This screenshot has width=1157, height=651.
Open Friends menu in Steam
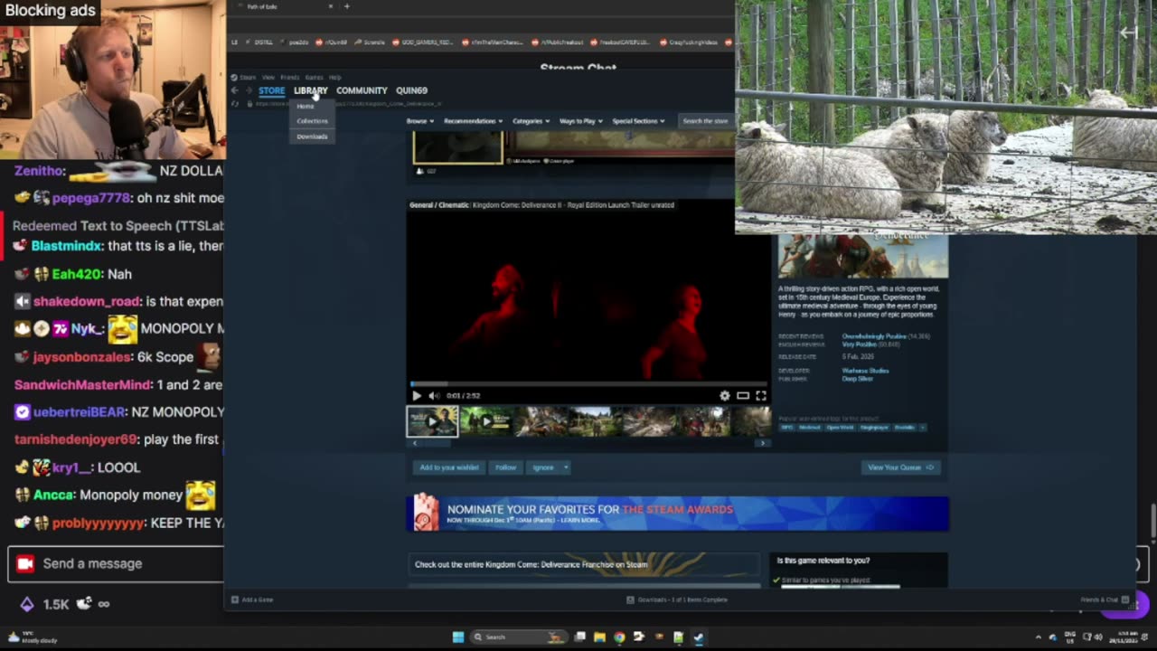coord(290,78)
